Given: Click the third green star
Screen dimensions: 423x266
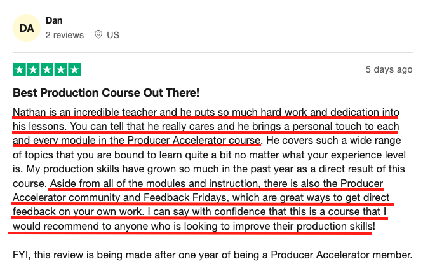Looking at the screenshot, I should click(x=47, y=69).
